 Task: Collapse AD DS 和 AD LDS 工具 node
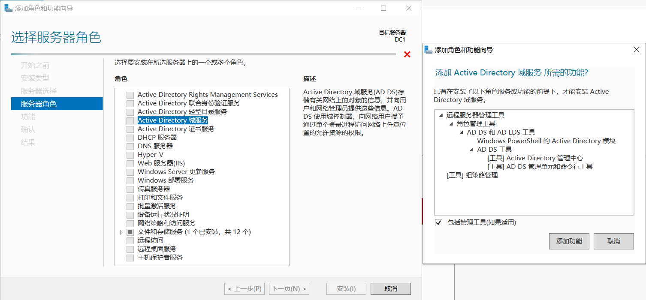click(462, 132)
